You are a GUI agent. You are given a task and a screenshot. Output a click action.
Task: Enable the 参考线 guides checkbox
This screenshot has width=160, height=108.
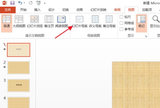tap(121, 29)
